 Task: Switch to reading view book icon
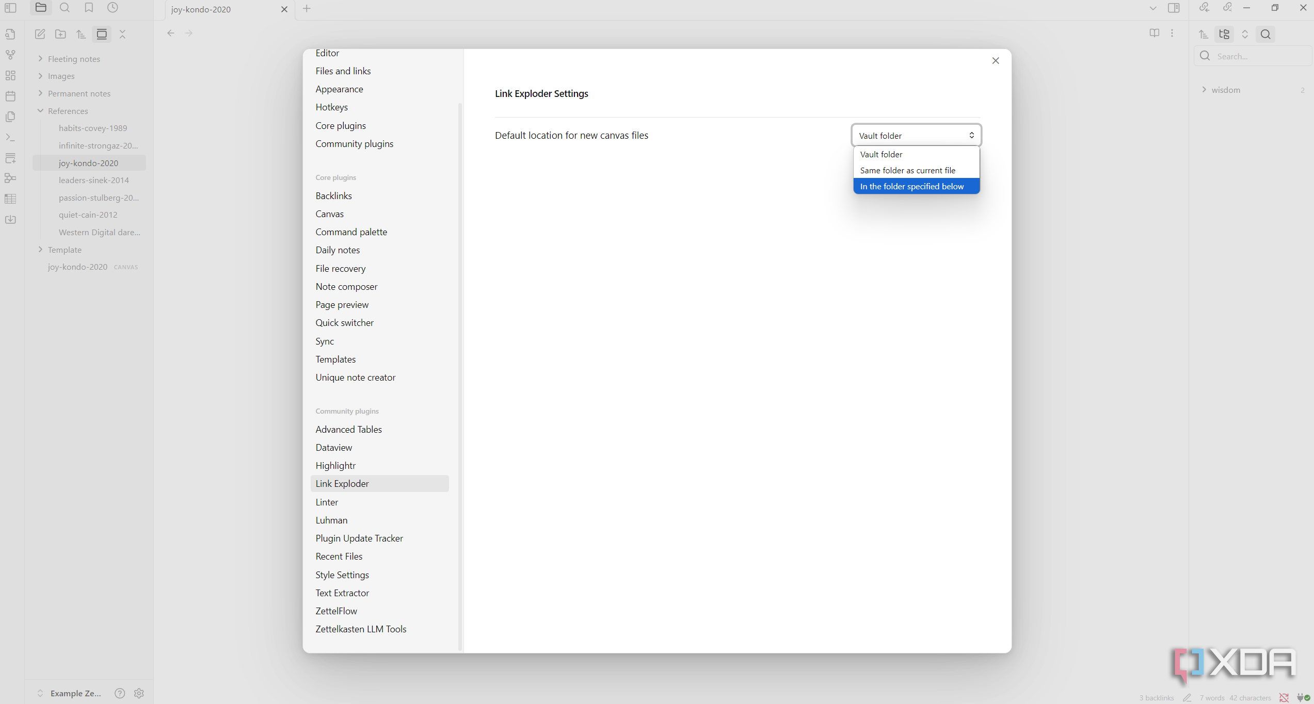point(1155,33)
